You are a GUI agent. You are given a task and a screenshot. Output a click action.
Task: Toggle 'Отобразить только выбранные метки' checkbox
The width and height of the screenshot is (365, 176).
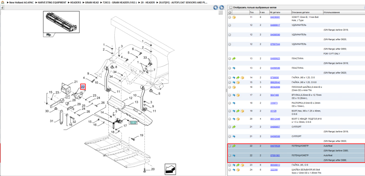[x=231, y=7]
